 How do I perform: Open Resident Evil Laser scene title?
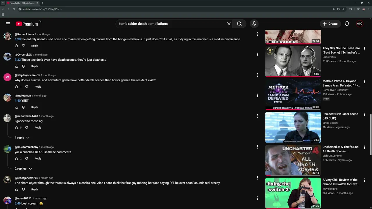[x=340, y=116]
